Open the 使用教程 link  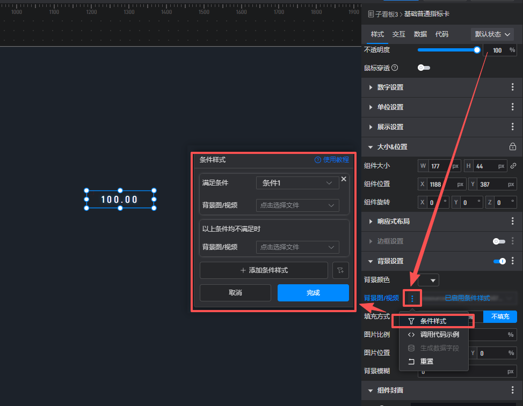coord(332,160)
